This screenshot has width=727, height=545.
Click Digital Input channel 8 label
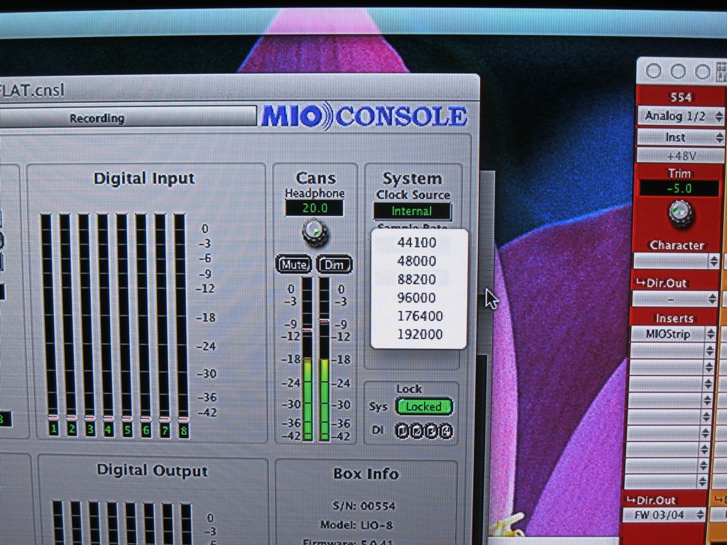(184, 431)
